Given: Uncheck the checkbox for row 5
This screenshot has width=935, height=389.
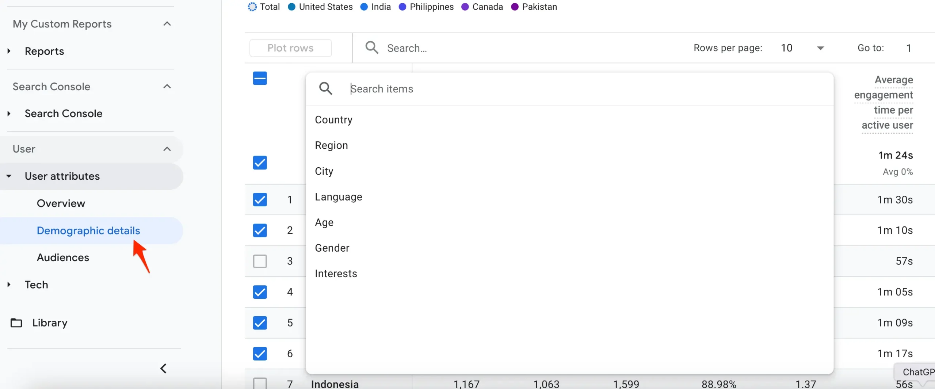Looking at the screenshot, I should 260,323.
